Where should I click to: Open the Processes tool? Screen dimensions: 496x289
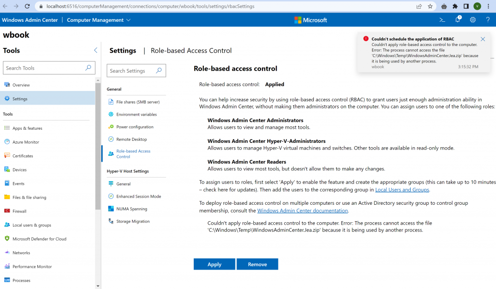(47, 280)
